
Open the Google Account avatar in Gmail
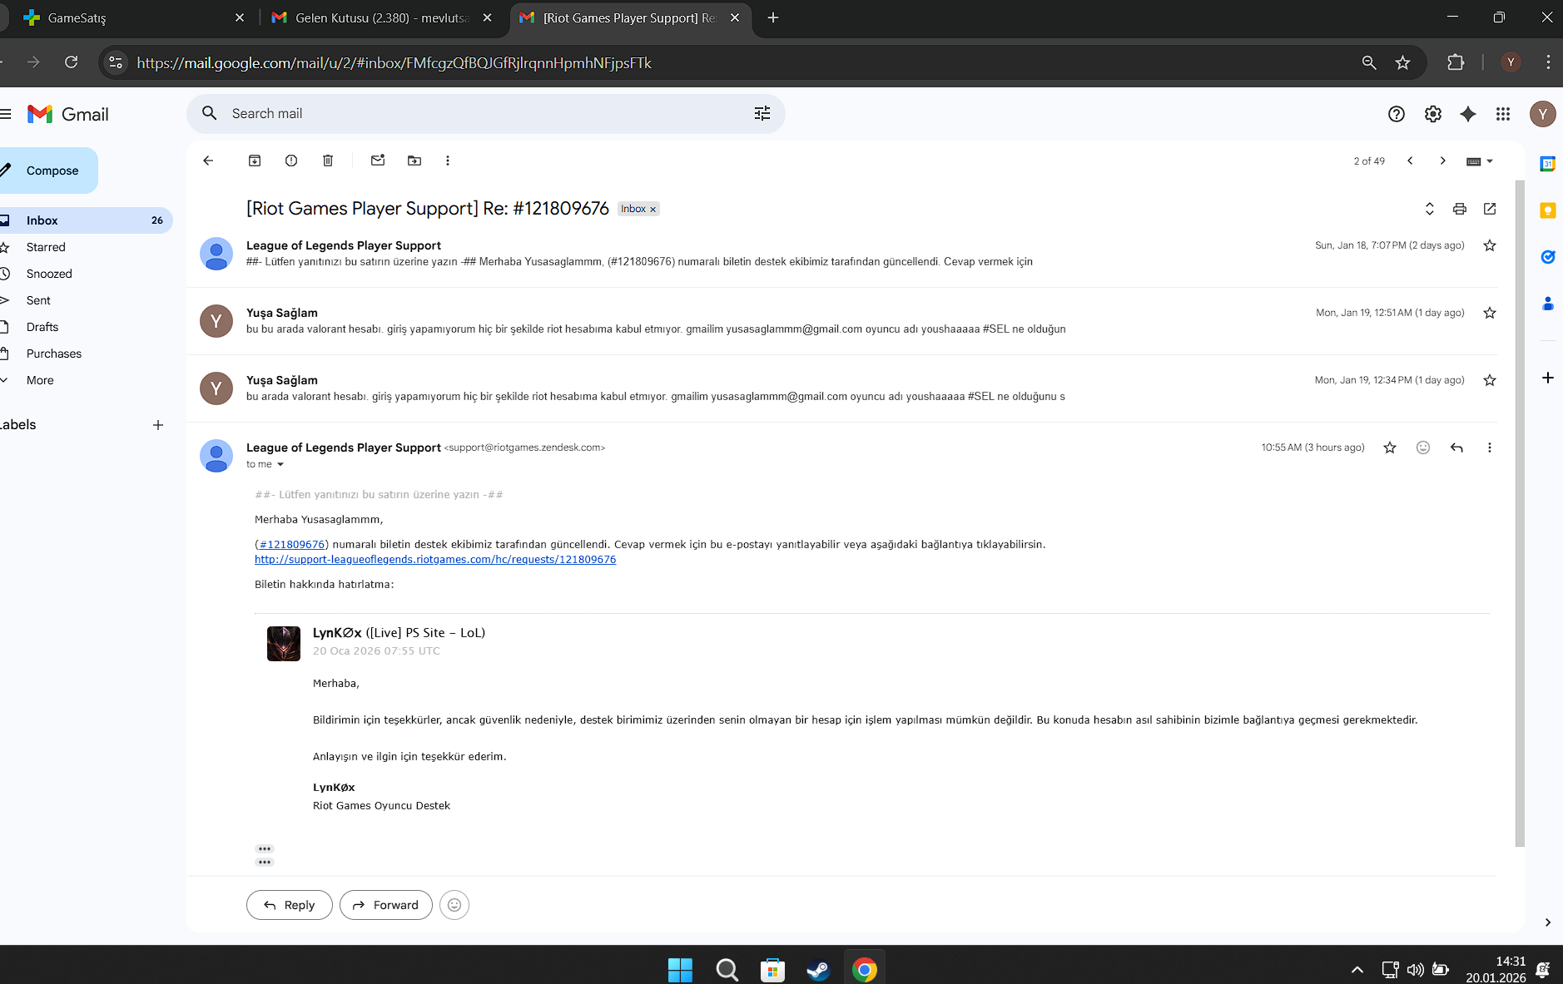[x=1543, y=114]
